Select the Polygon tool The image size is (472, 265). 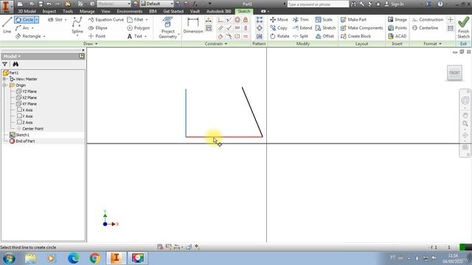[138, 28]
